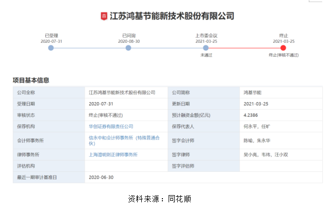Viewport: 332px width, 208px height.
Task: Click the company title 江苏鸿基节能新技术股份有限公司 heading
Action: coord(172,16)
